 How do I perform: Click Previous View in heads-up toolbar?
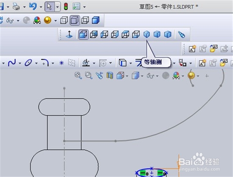click(100, 75)
